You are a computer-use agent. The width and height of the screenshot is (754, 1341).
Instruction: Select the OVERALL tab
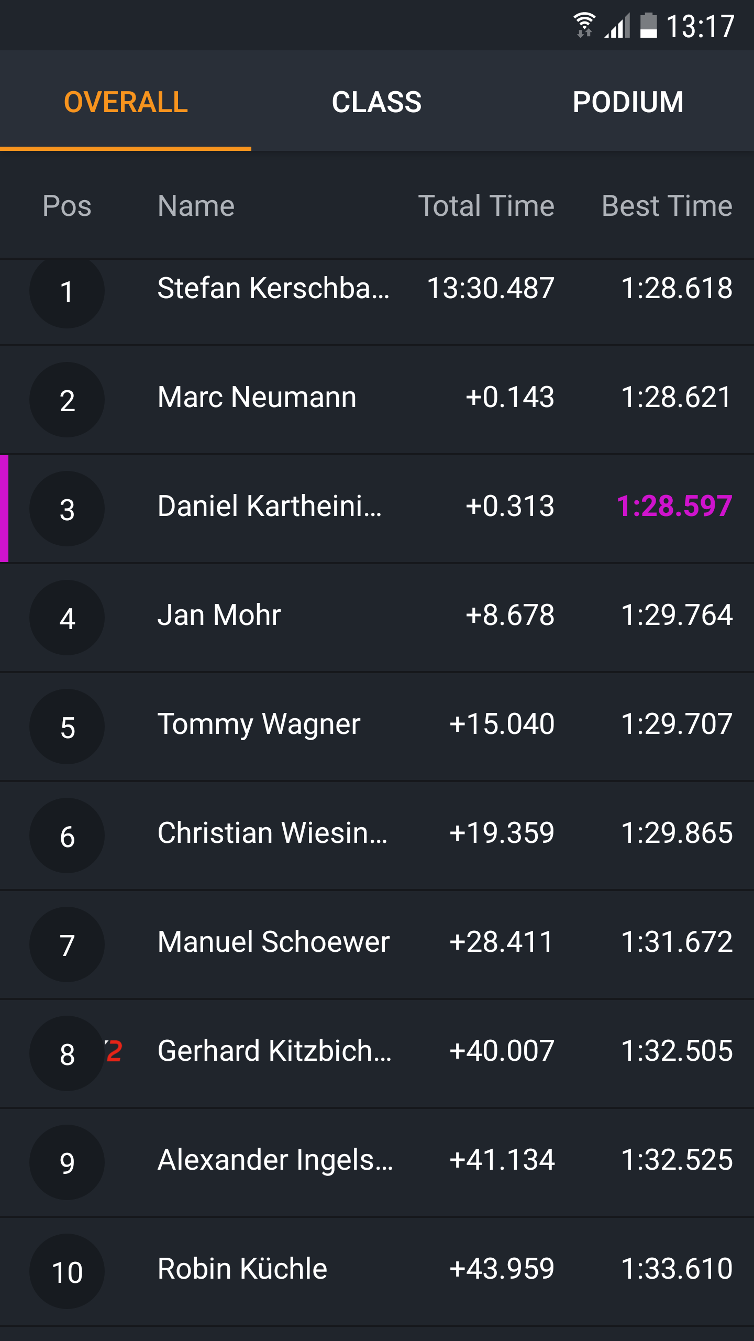pyautogui.click(x=126, y=102)
